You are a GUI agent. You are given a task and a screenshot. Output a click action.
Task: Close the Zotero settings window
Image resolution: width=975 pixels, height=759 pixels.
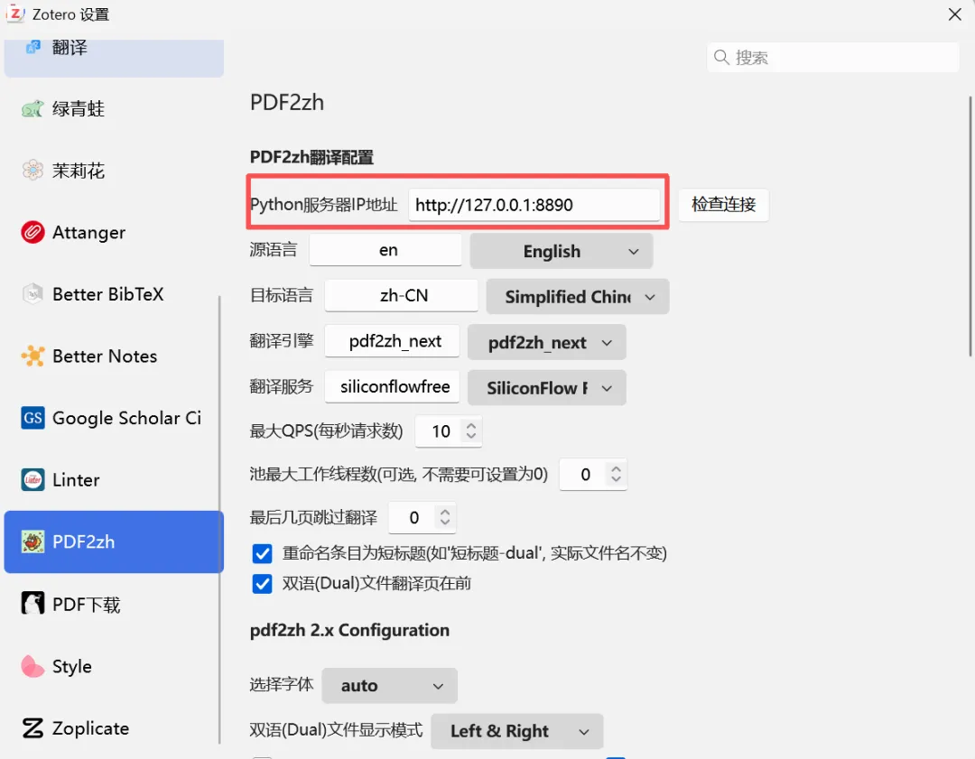click(955, 14)
